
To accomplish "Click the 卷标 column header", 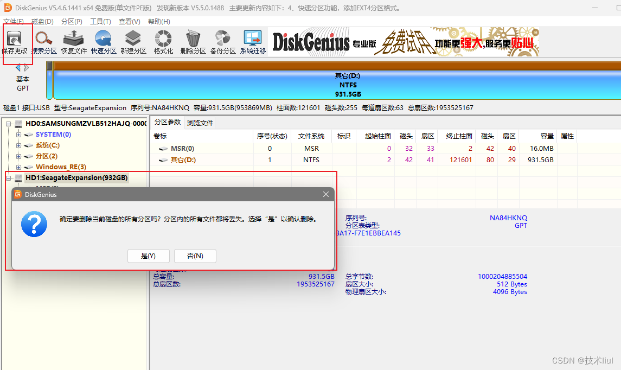I will (202, 136).
